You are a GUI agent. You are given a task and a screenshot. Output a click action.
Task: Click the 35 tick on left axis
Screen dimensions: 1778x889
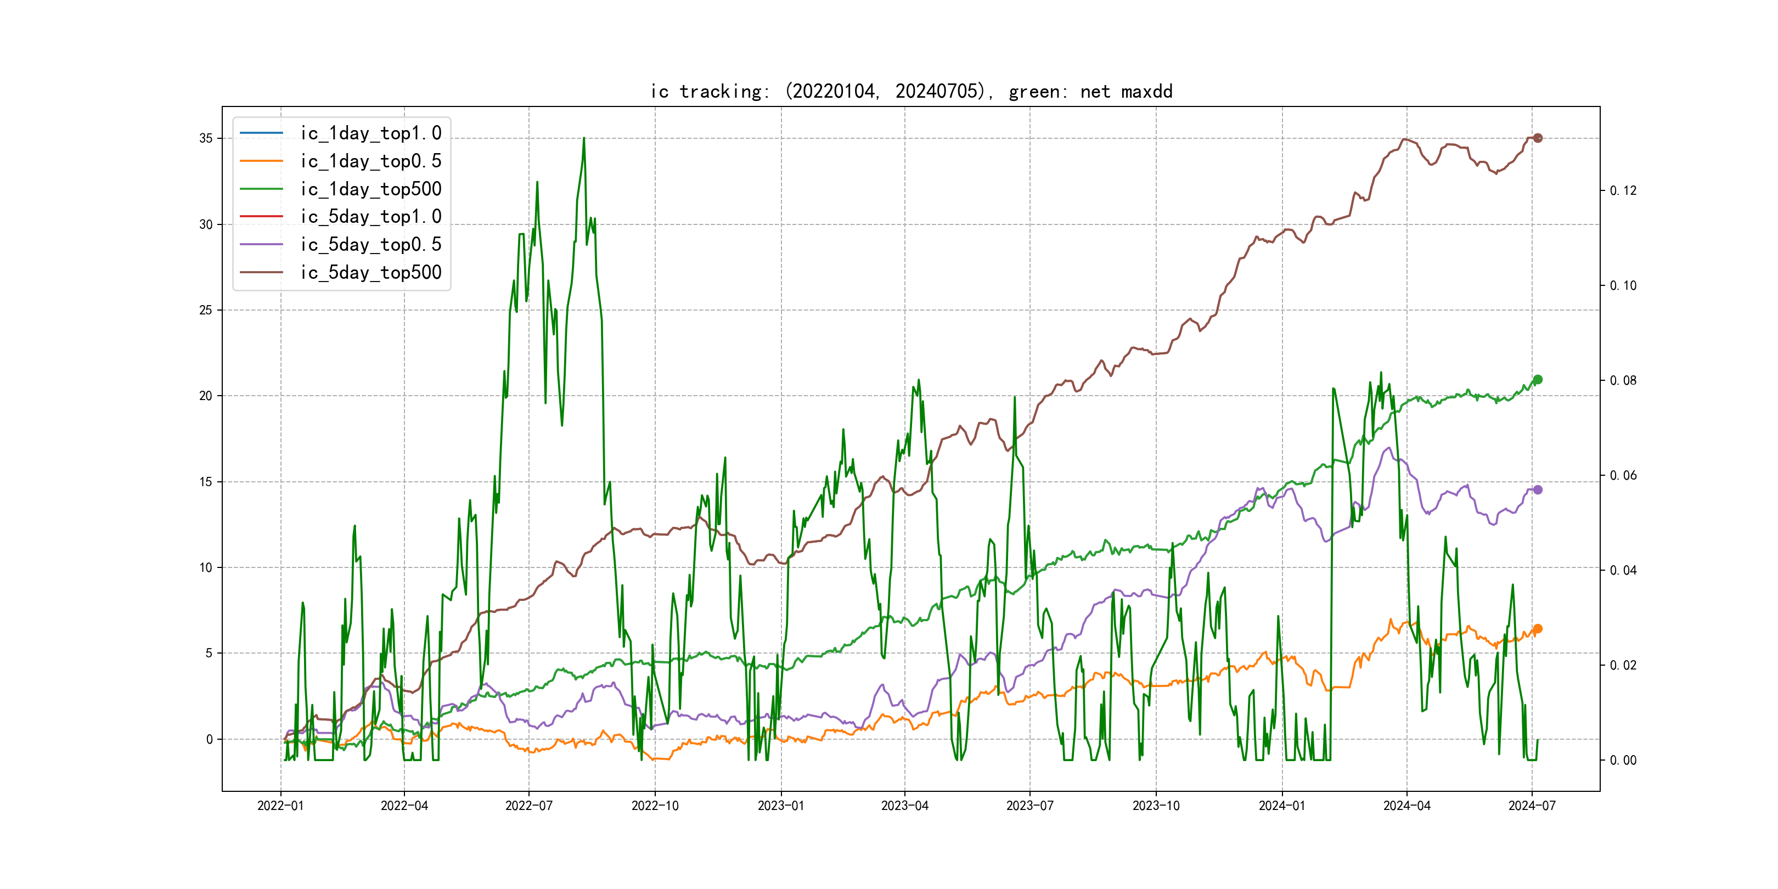[206, 139]
